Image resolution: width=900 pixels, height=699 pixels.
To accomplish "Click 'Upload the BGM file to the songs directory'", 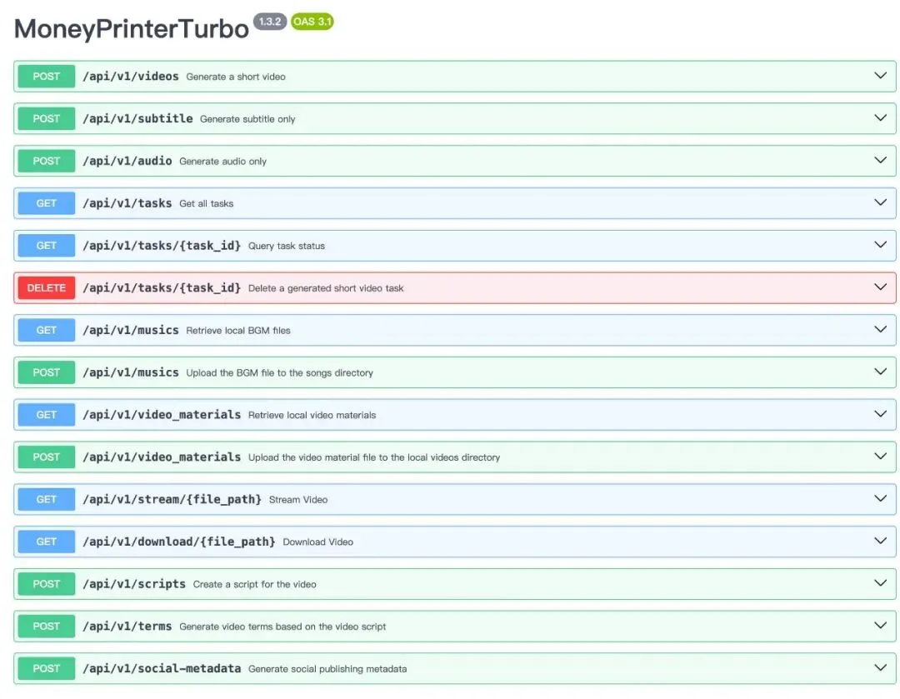I will [x=279, y=373].
